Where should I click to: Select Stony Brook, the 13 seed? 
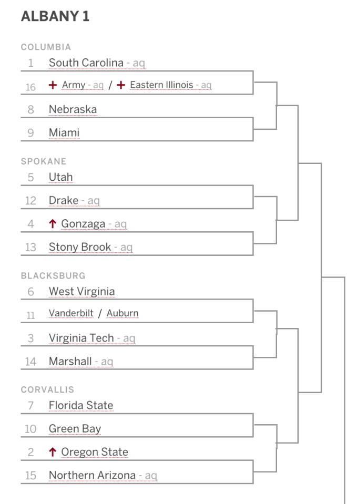[80, 247]
